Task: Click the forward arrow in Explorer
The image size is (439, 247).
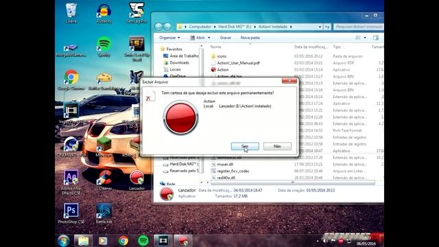Action: [167, 27]
